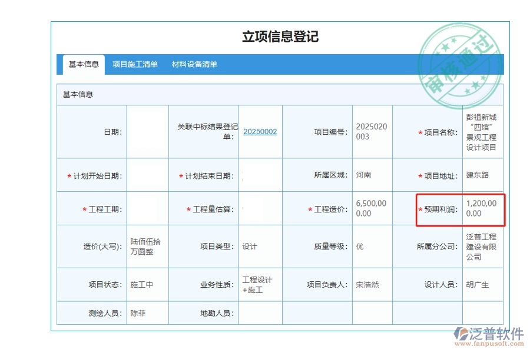Open the 项目类型 selection showing 设计
The height and width of the screenshot is (353, 530).
click(260, 246)
